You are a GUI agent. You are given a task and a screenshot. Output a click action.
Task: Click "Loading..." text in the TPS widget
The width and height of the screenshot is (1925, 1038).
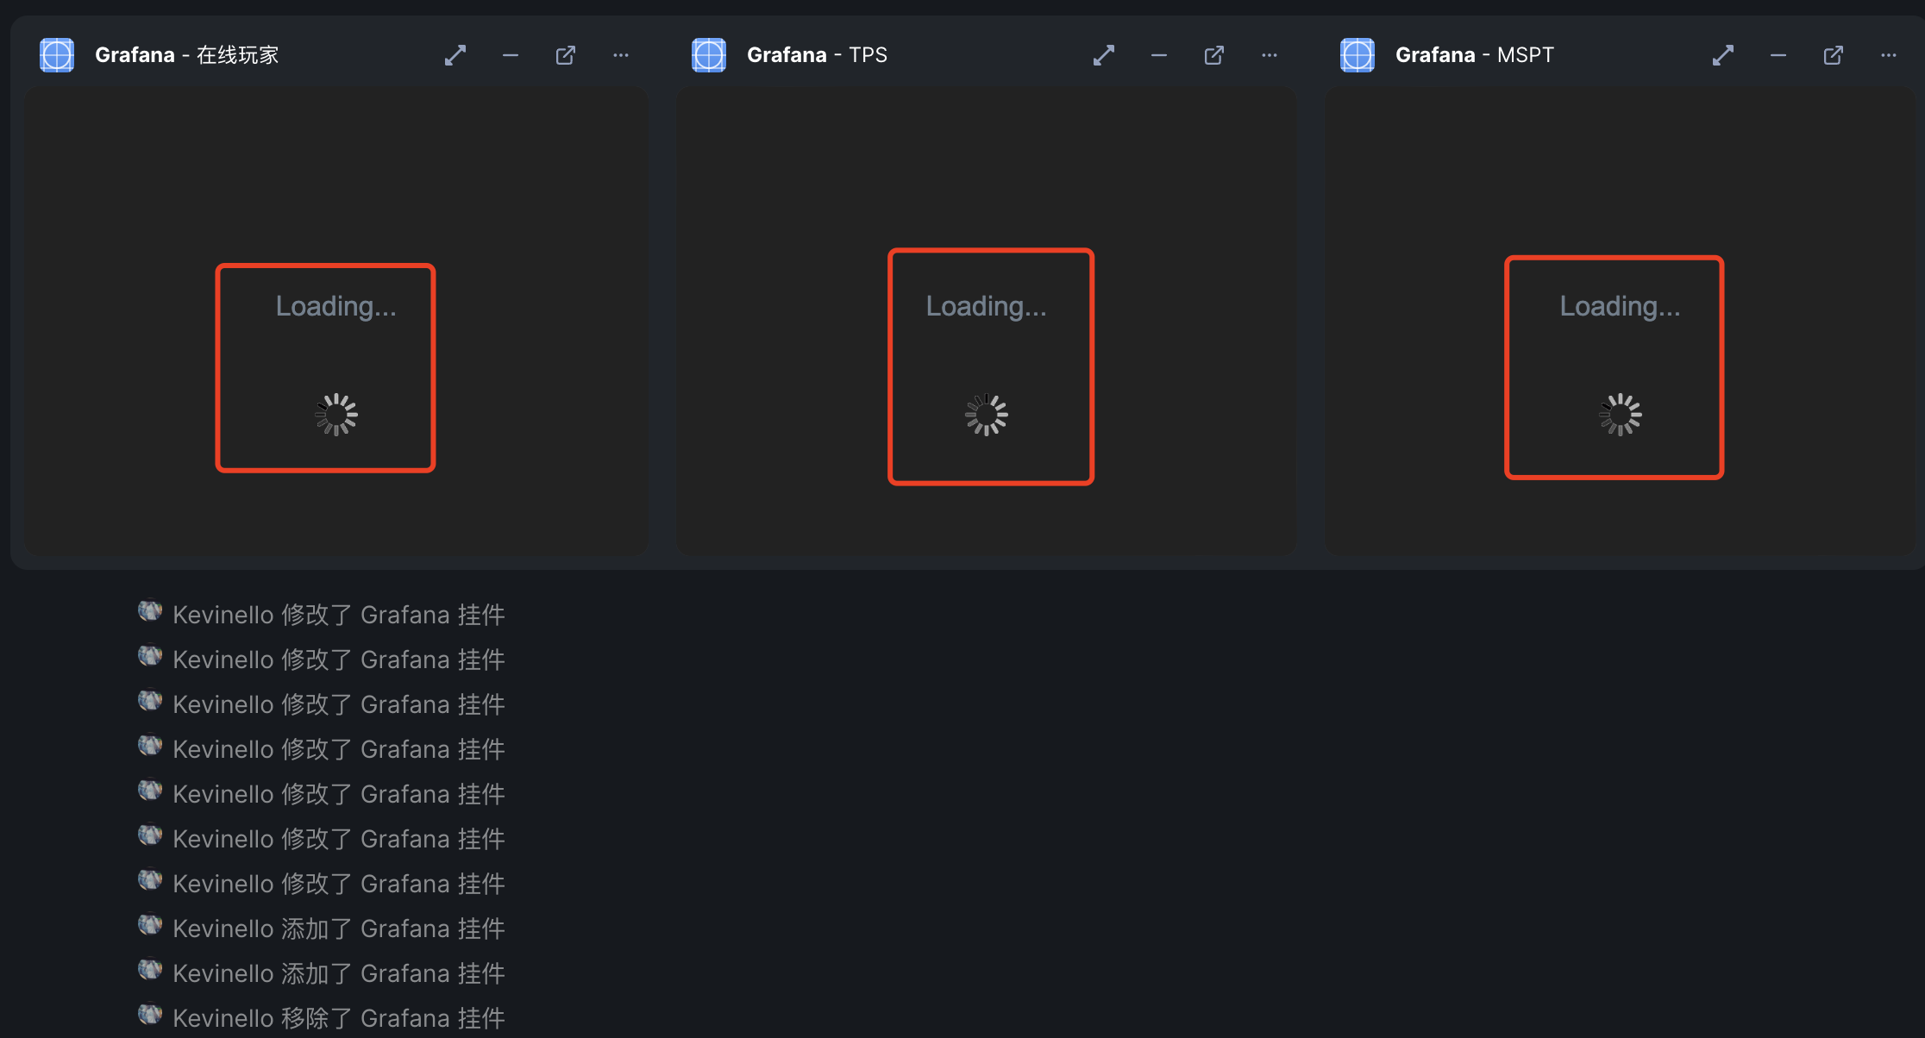coord(987,307)
